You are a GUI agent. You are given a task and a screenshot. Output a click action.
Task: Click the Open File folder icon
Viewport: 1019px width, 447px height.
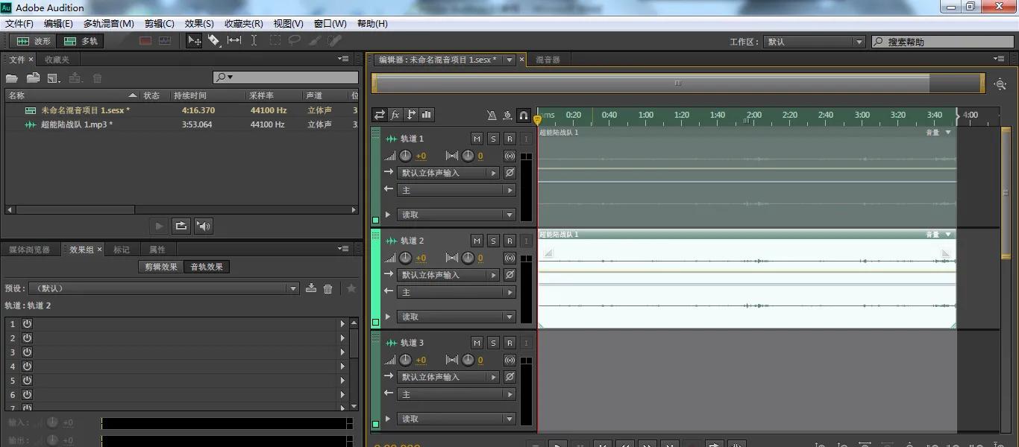tap(12, 78)
